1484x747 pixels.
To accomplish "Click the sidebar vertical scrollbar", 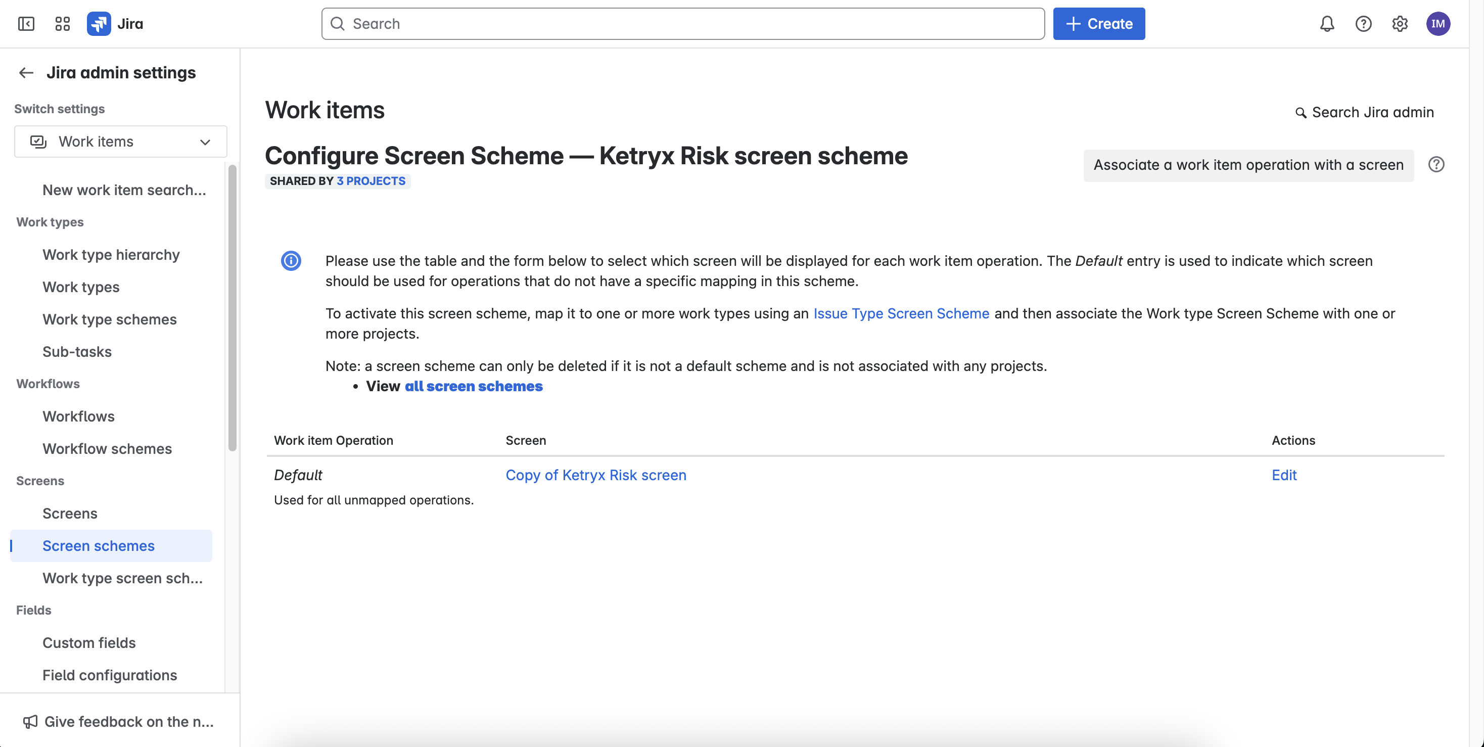I will (233, 308).
